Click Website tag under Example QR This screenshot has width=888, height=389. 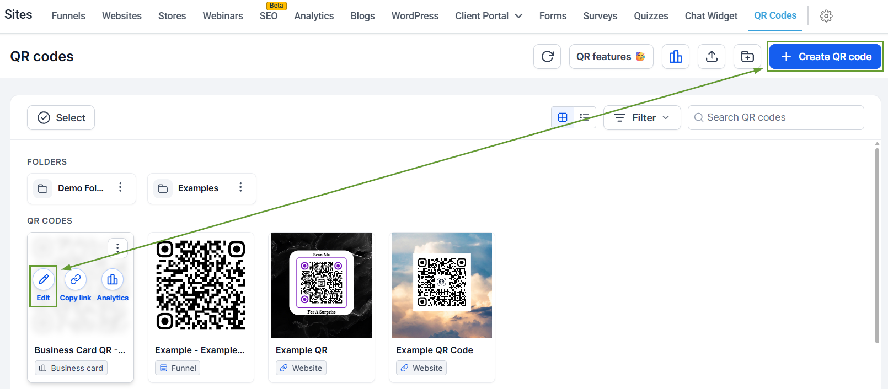[x=301, y=368]
